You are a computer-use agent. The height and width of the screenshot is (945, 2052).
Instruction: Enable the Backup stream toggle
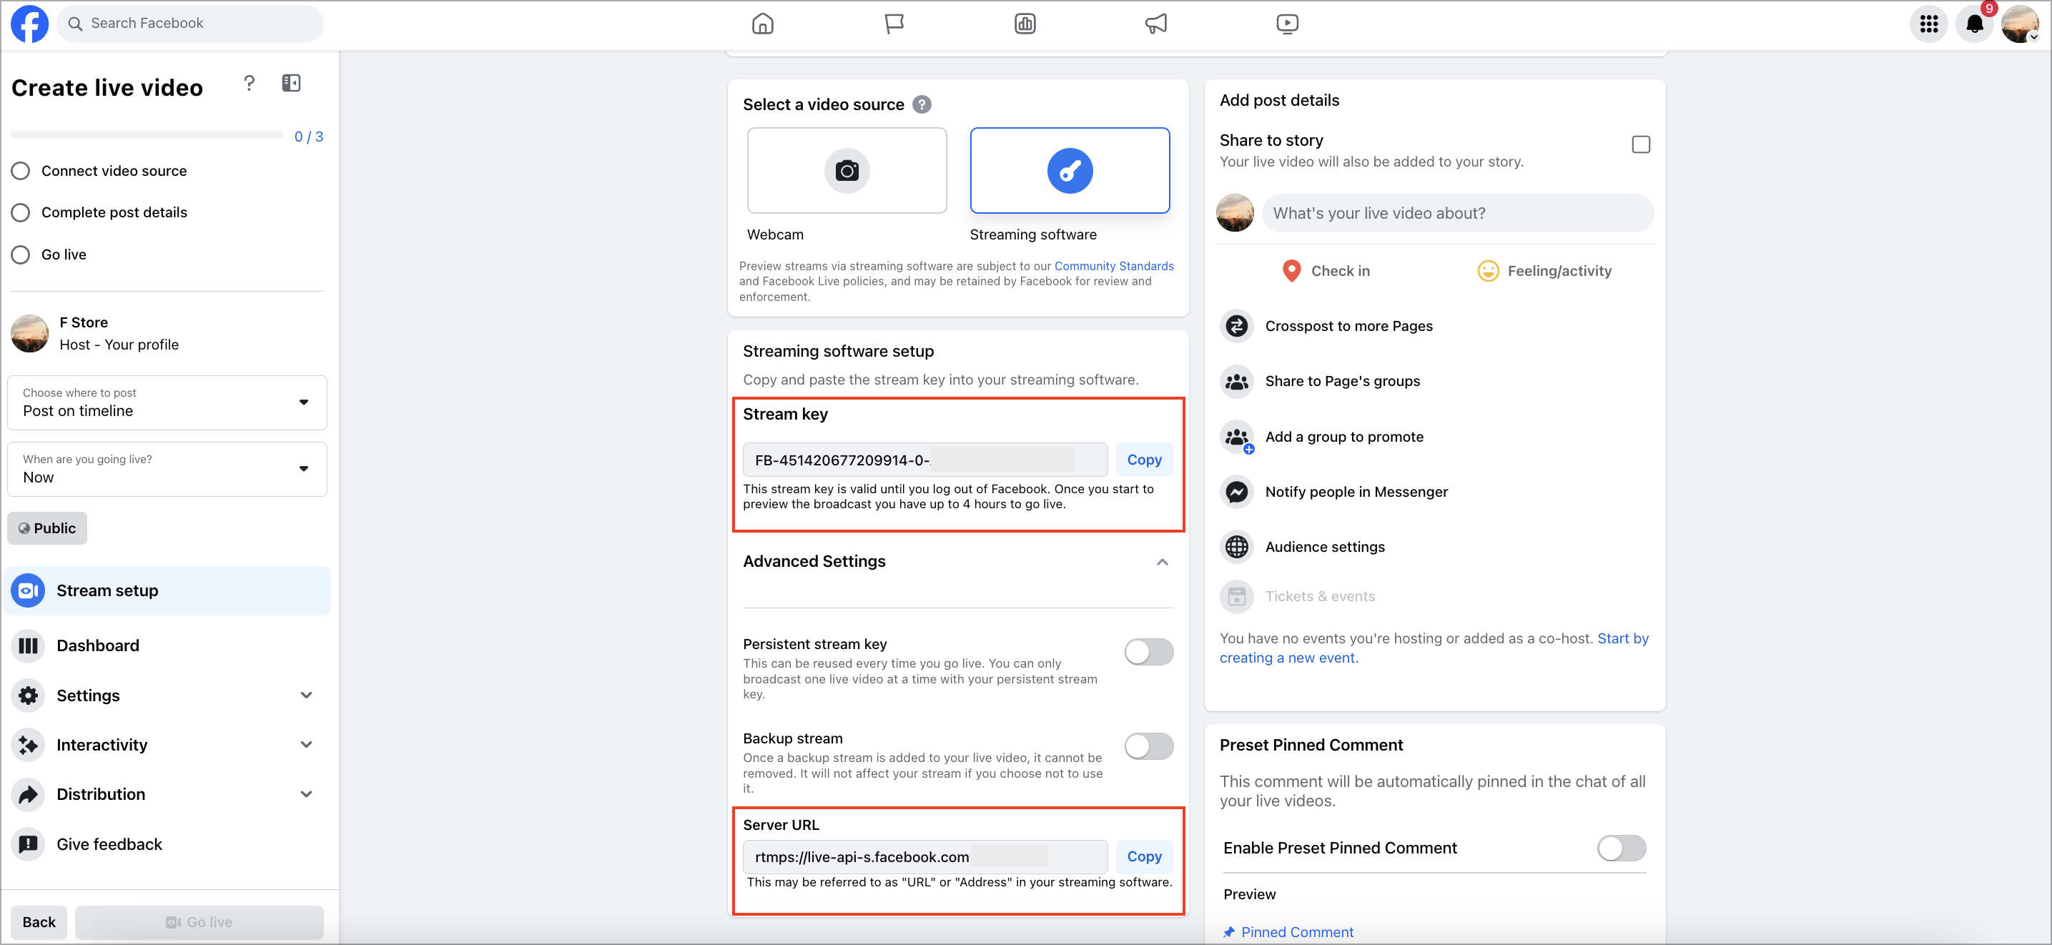tap(1148, 747)
